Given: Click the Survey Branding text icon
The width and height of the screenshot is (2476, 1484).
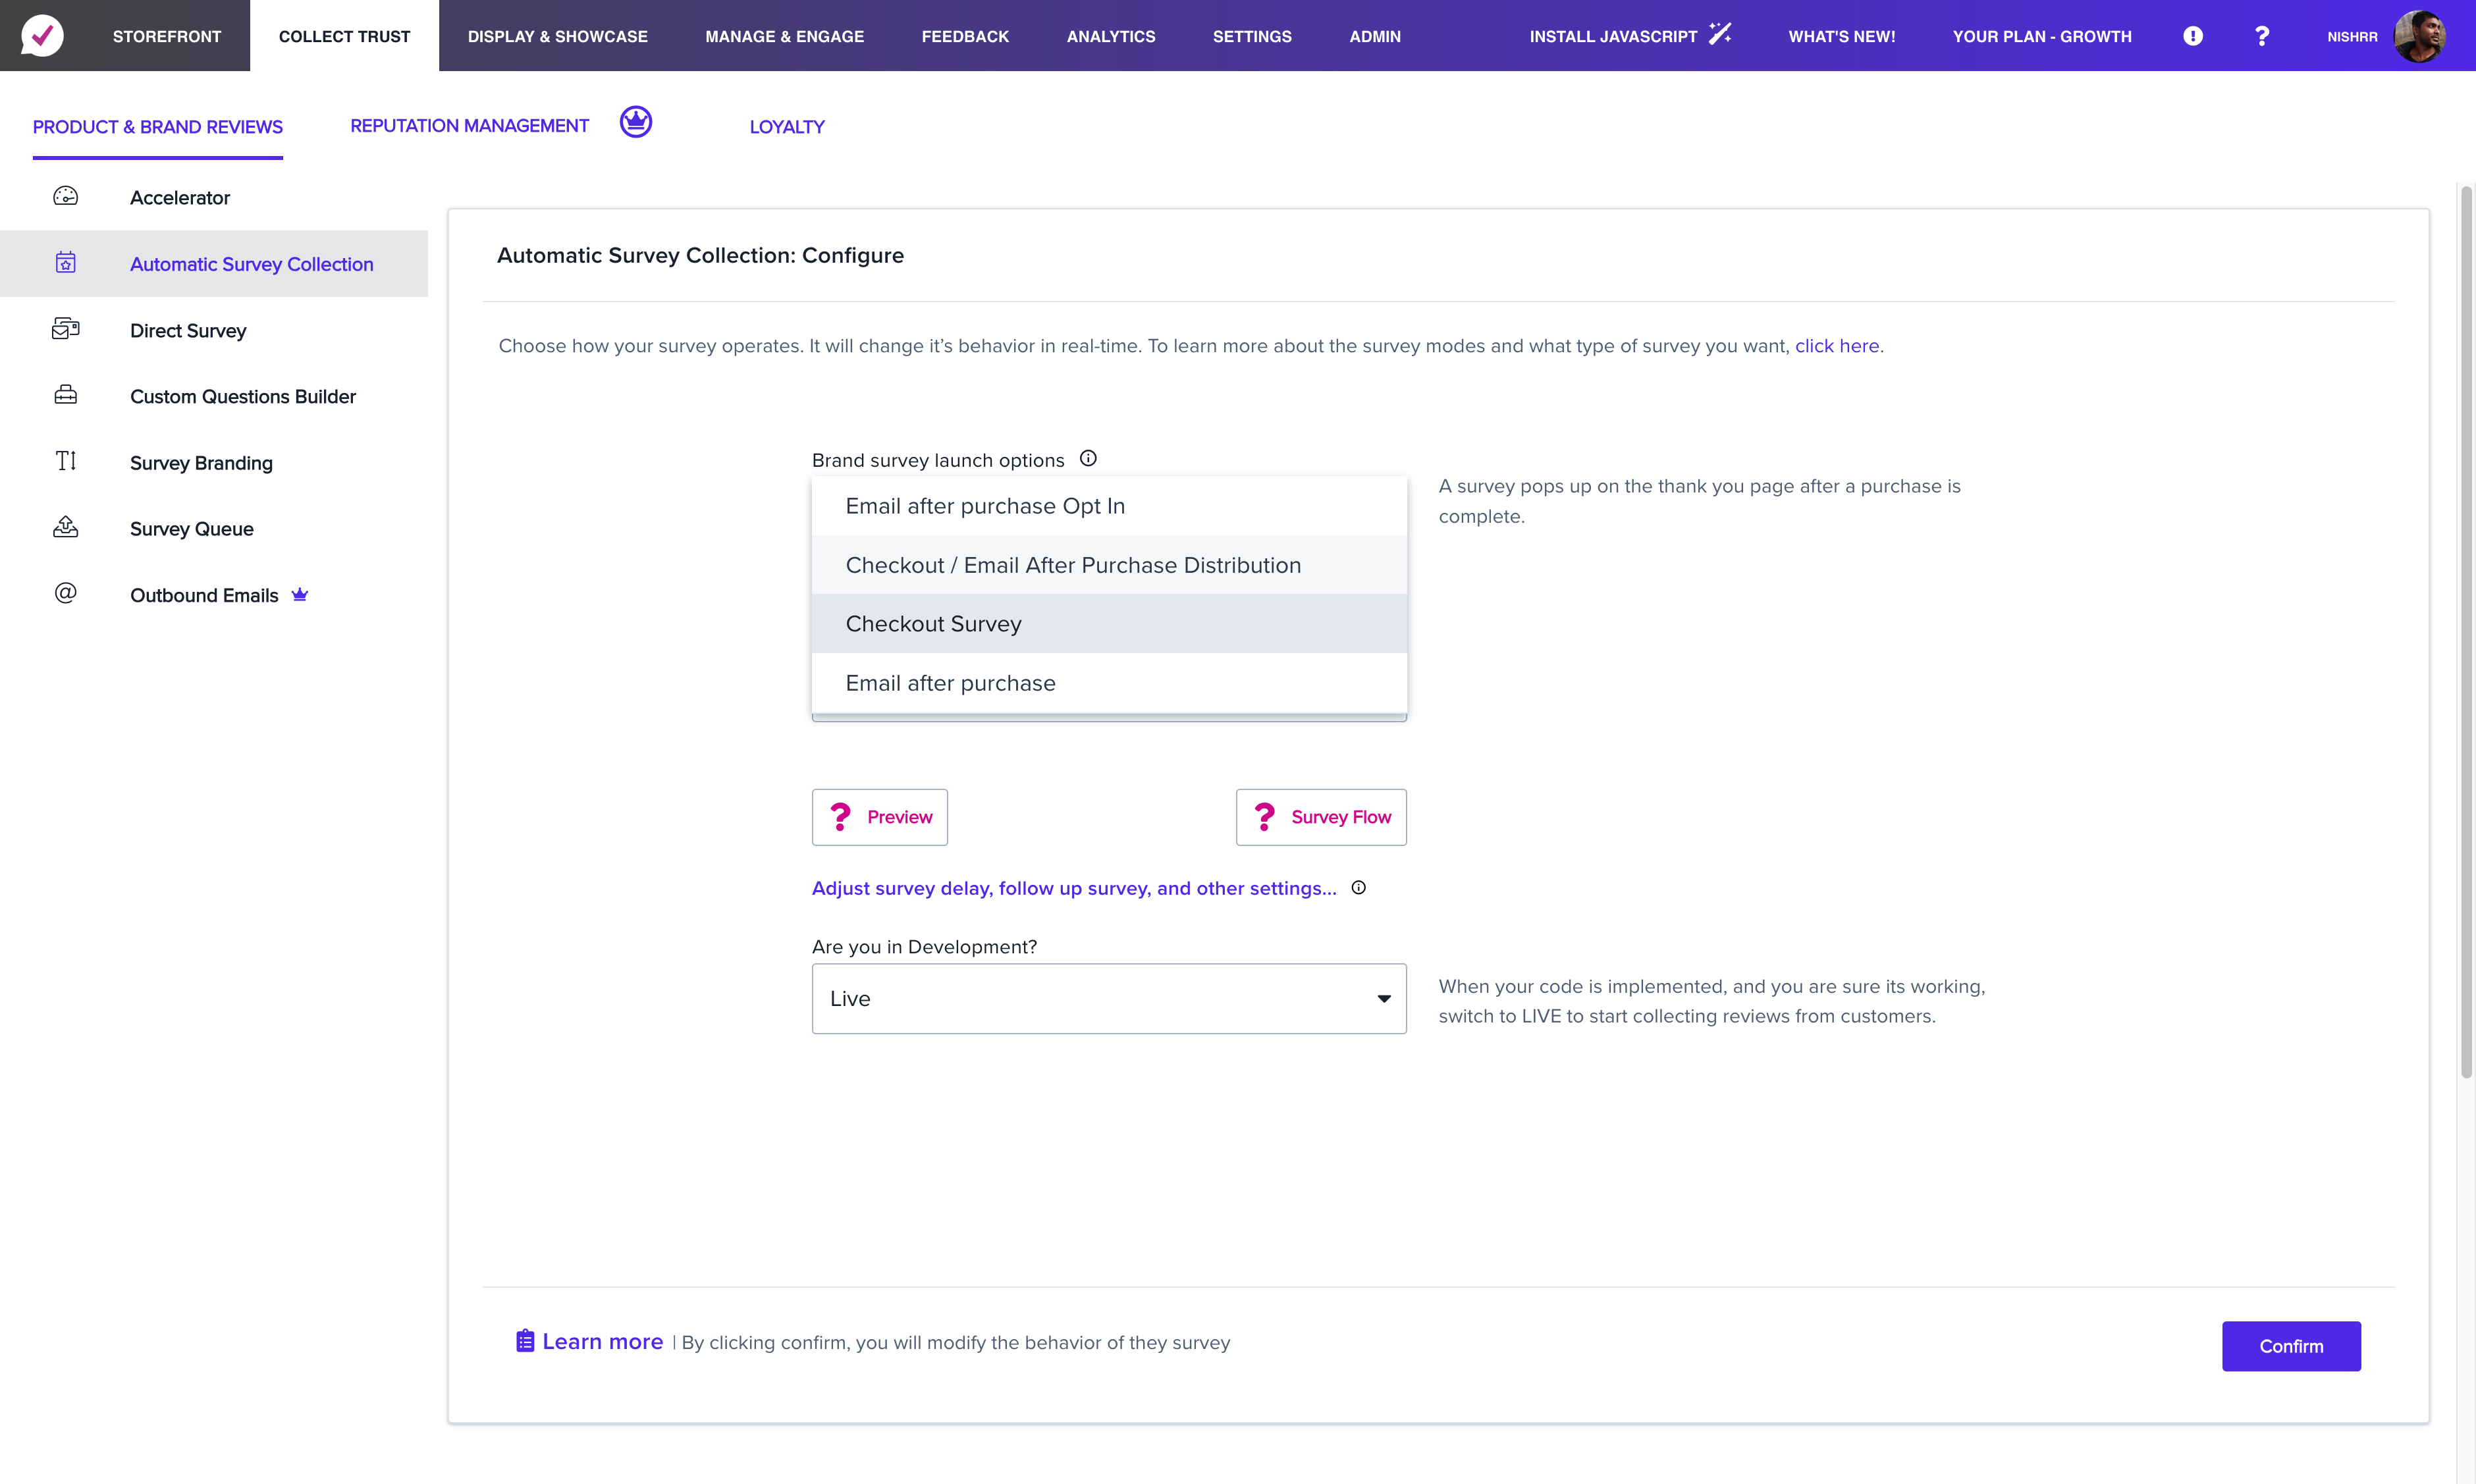Looking at the screenshot, I should tap(66, 461).
